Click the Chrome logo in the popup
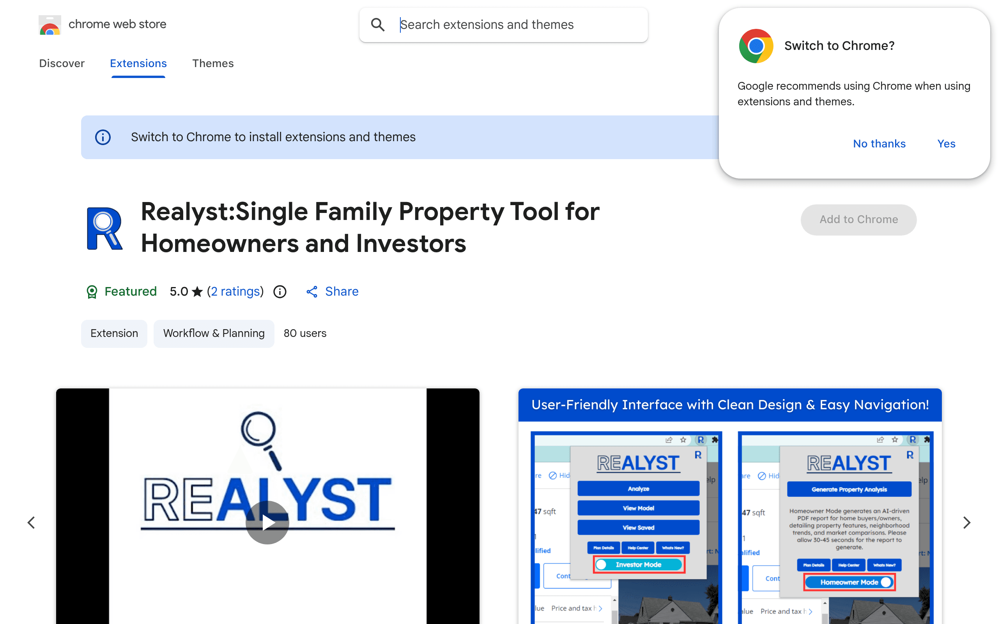 click(756, 46)
